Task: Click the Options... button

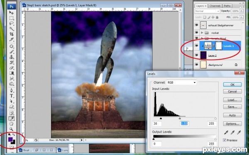Action: point(232,124)
